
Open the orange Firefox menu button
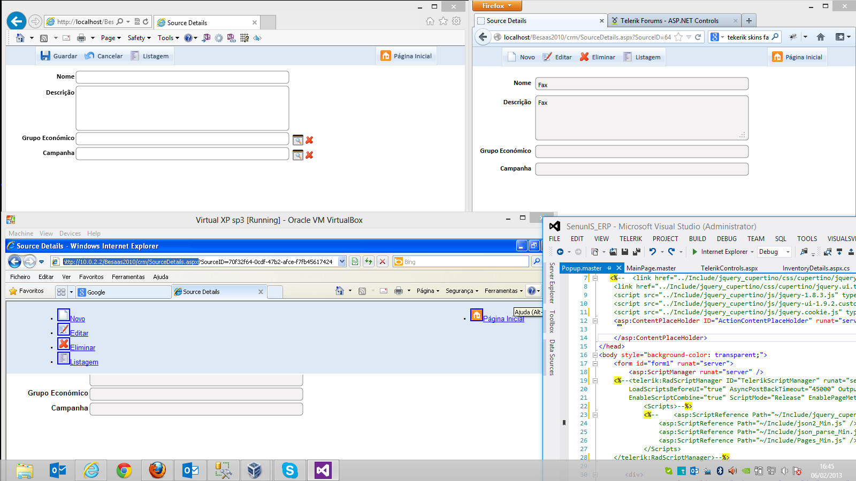[497, 6]
